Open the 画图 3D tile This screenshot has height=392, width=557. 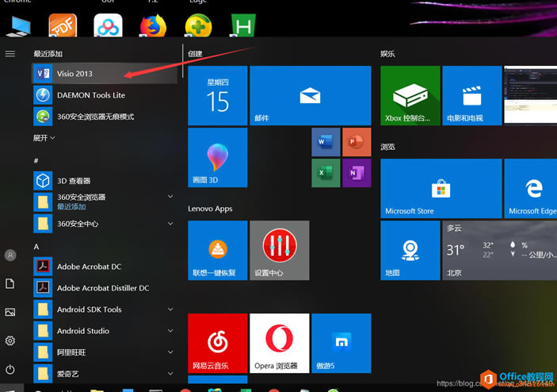point(217,157)
